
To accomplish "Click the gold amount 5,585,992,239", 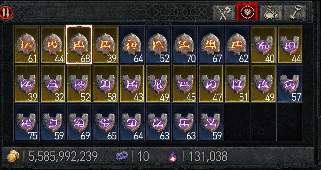I will click(x=63, y=156).
